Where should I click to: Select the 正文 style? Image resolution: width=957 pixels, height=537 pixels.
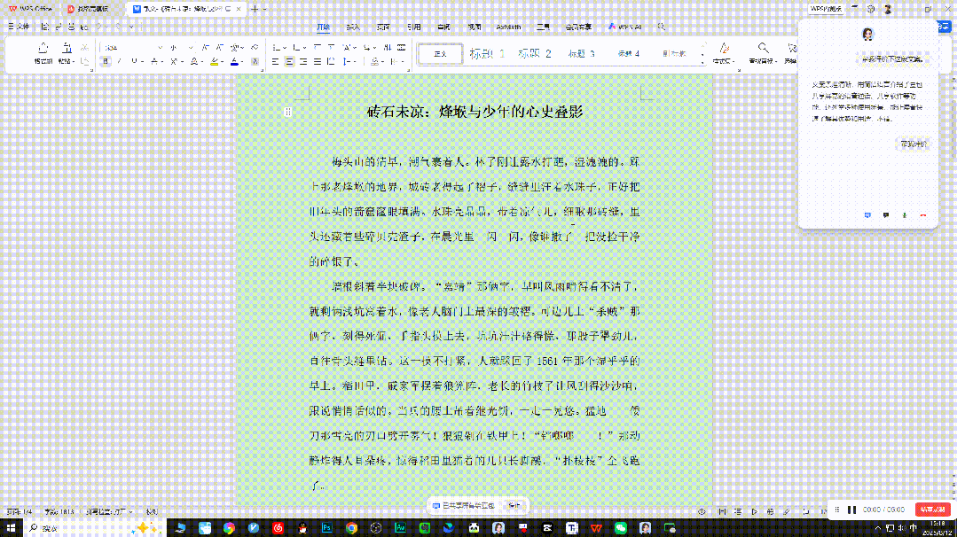tap(440, 54)
